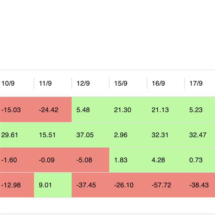Click the 16/9 column header
The image size is (215, 215).
point(158,83)
